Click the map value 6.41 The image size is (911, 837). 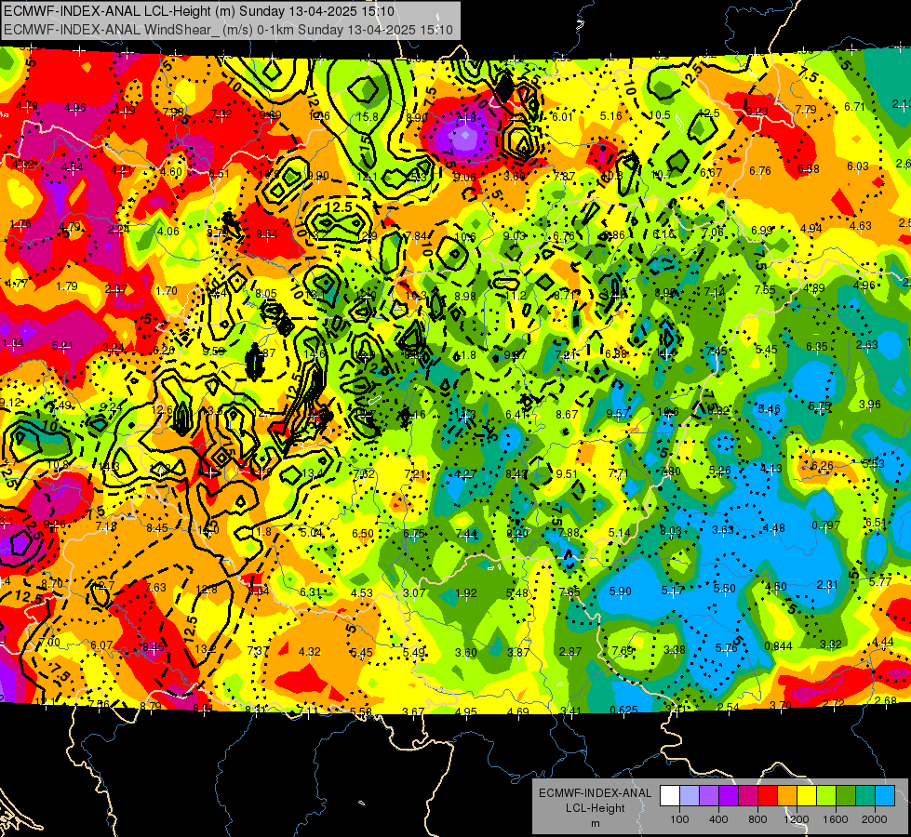point(516,414)
